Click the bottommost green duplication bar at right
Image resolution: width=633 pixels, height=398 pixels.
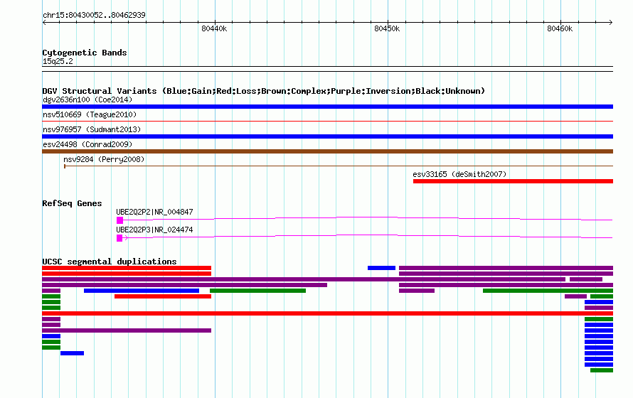(x=602, y=370)
